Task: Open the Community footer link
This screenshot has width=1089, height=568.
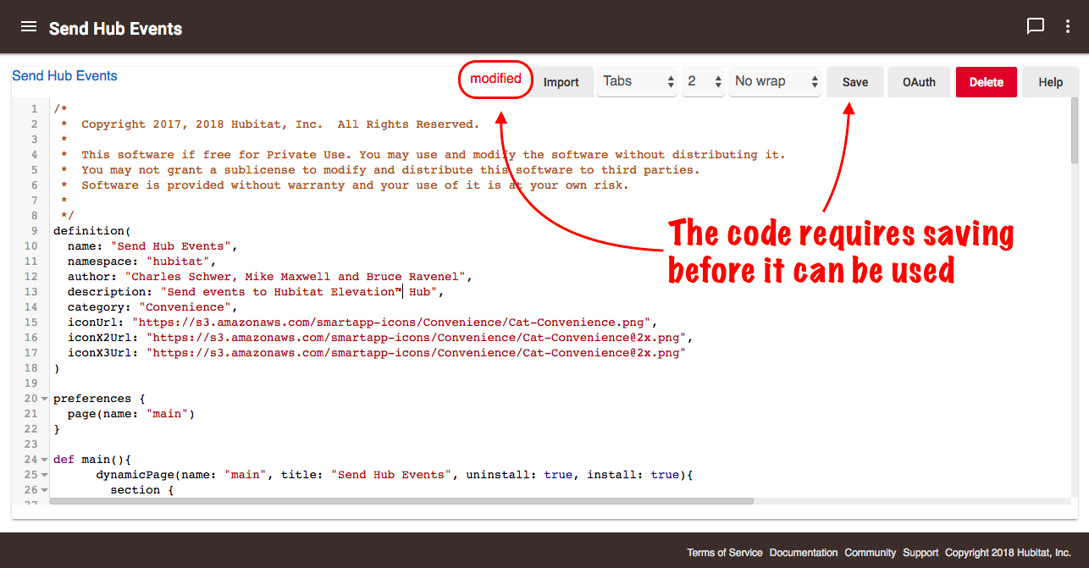Action: (871, 553)
